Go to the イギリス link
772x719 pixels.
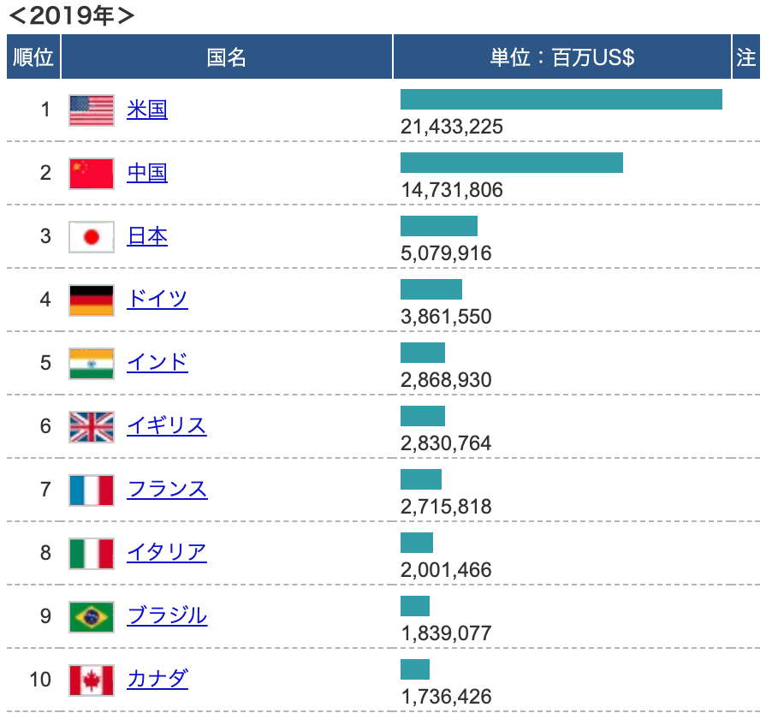click(x=167, y=426)
